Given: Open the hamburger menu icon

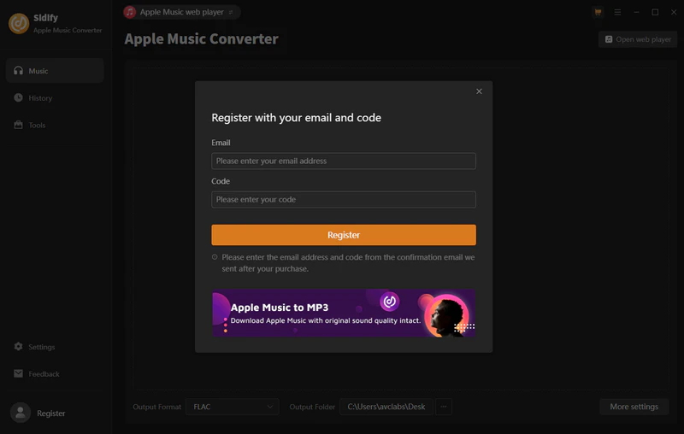Looking at the screenshot, I should pyautogui.click(x=617, y=12).
